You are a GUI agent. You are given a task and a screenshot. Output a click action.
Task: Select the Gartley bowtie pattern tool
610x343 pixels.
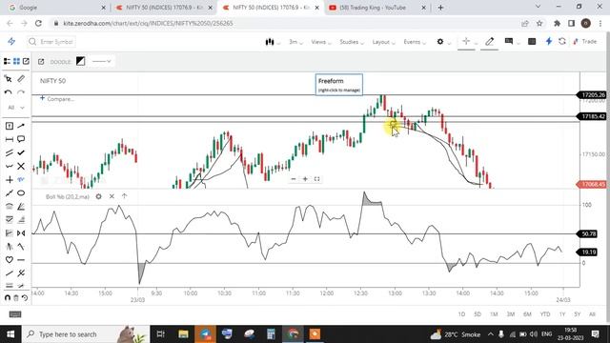click(21, 232)
